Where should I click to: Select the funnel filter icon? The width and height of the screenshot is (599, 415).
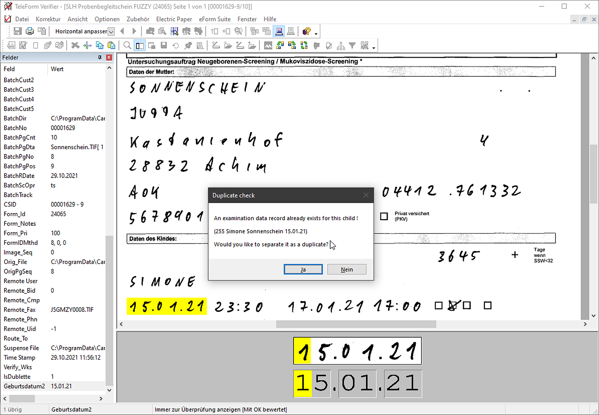[x=353, y=45]
